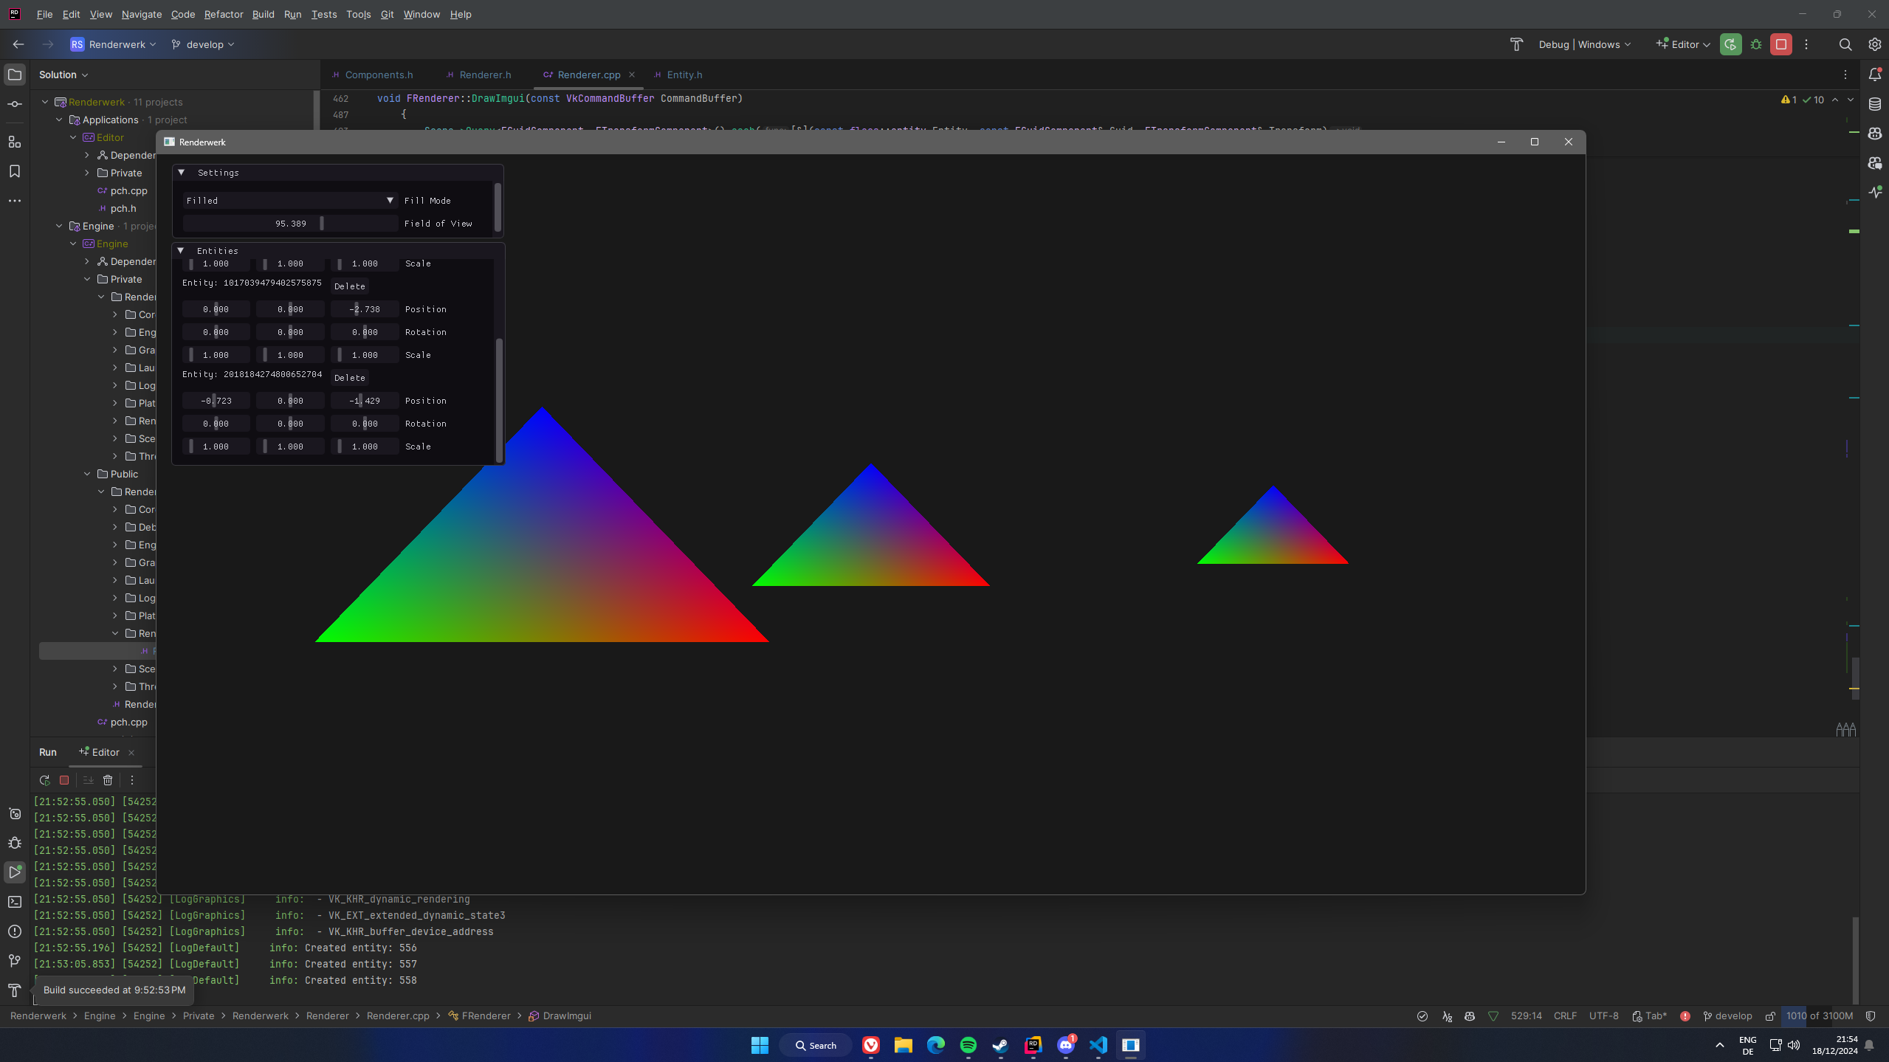Click pch.h file in Editor project
The image size is (1889, 1062).
click(123, 208)
